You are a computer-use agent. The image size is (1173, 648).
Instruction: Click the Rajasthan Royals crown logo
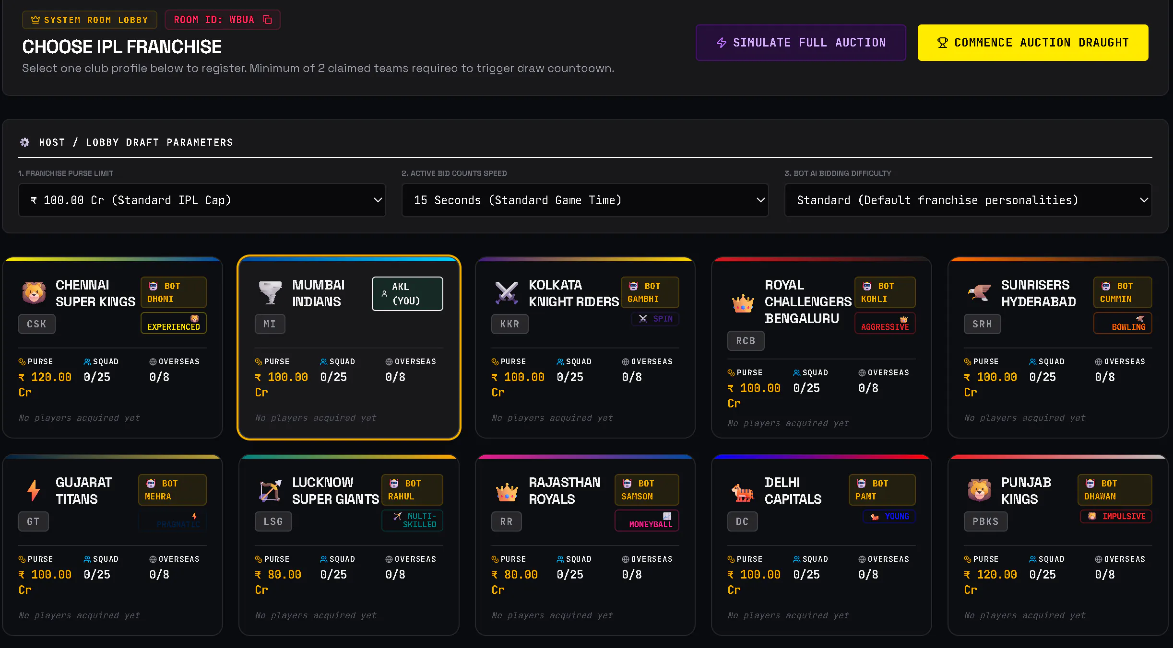(x=507, y=492)
